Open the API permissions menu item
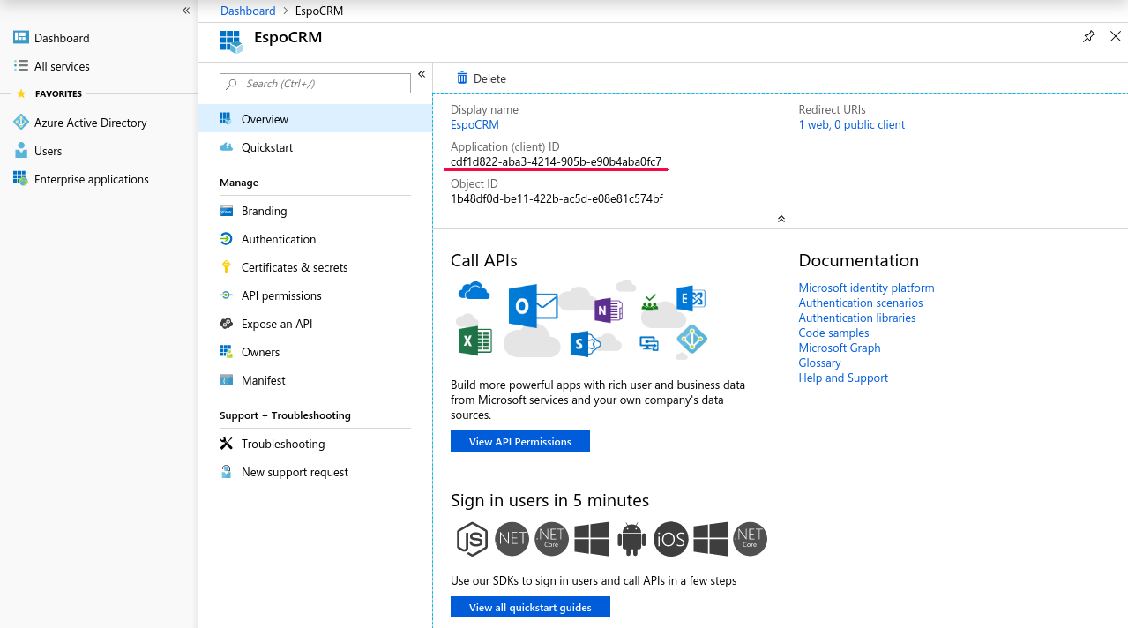 (x=281, y=295)
